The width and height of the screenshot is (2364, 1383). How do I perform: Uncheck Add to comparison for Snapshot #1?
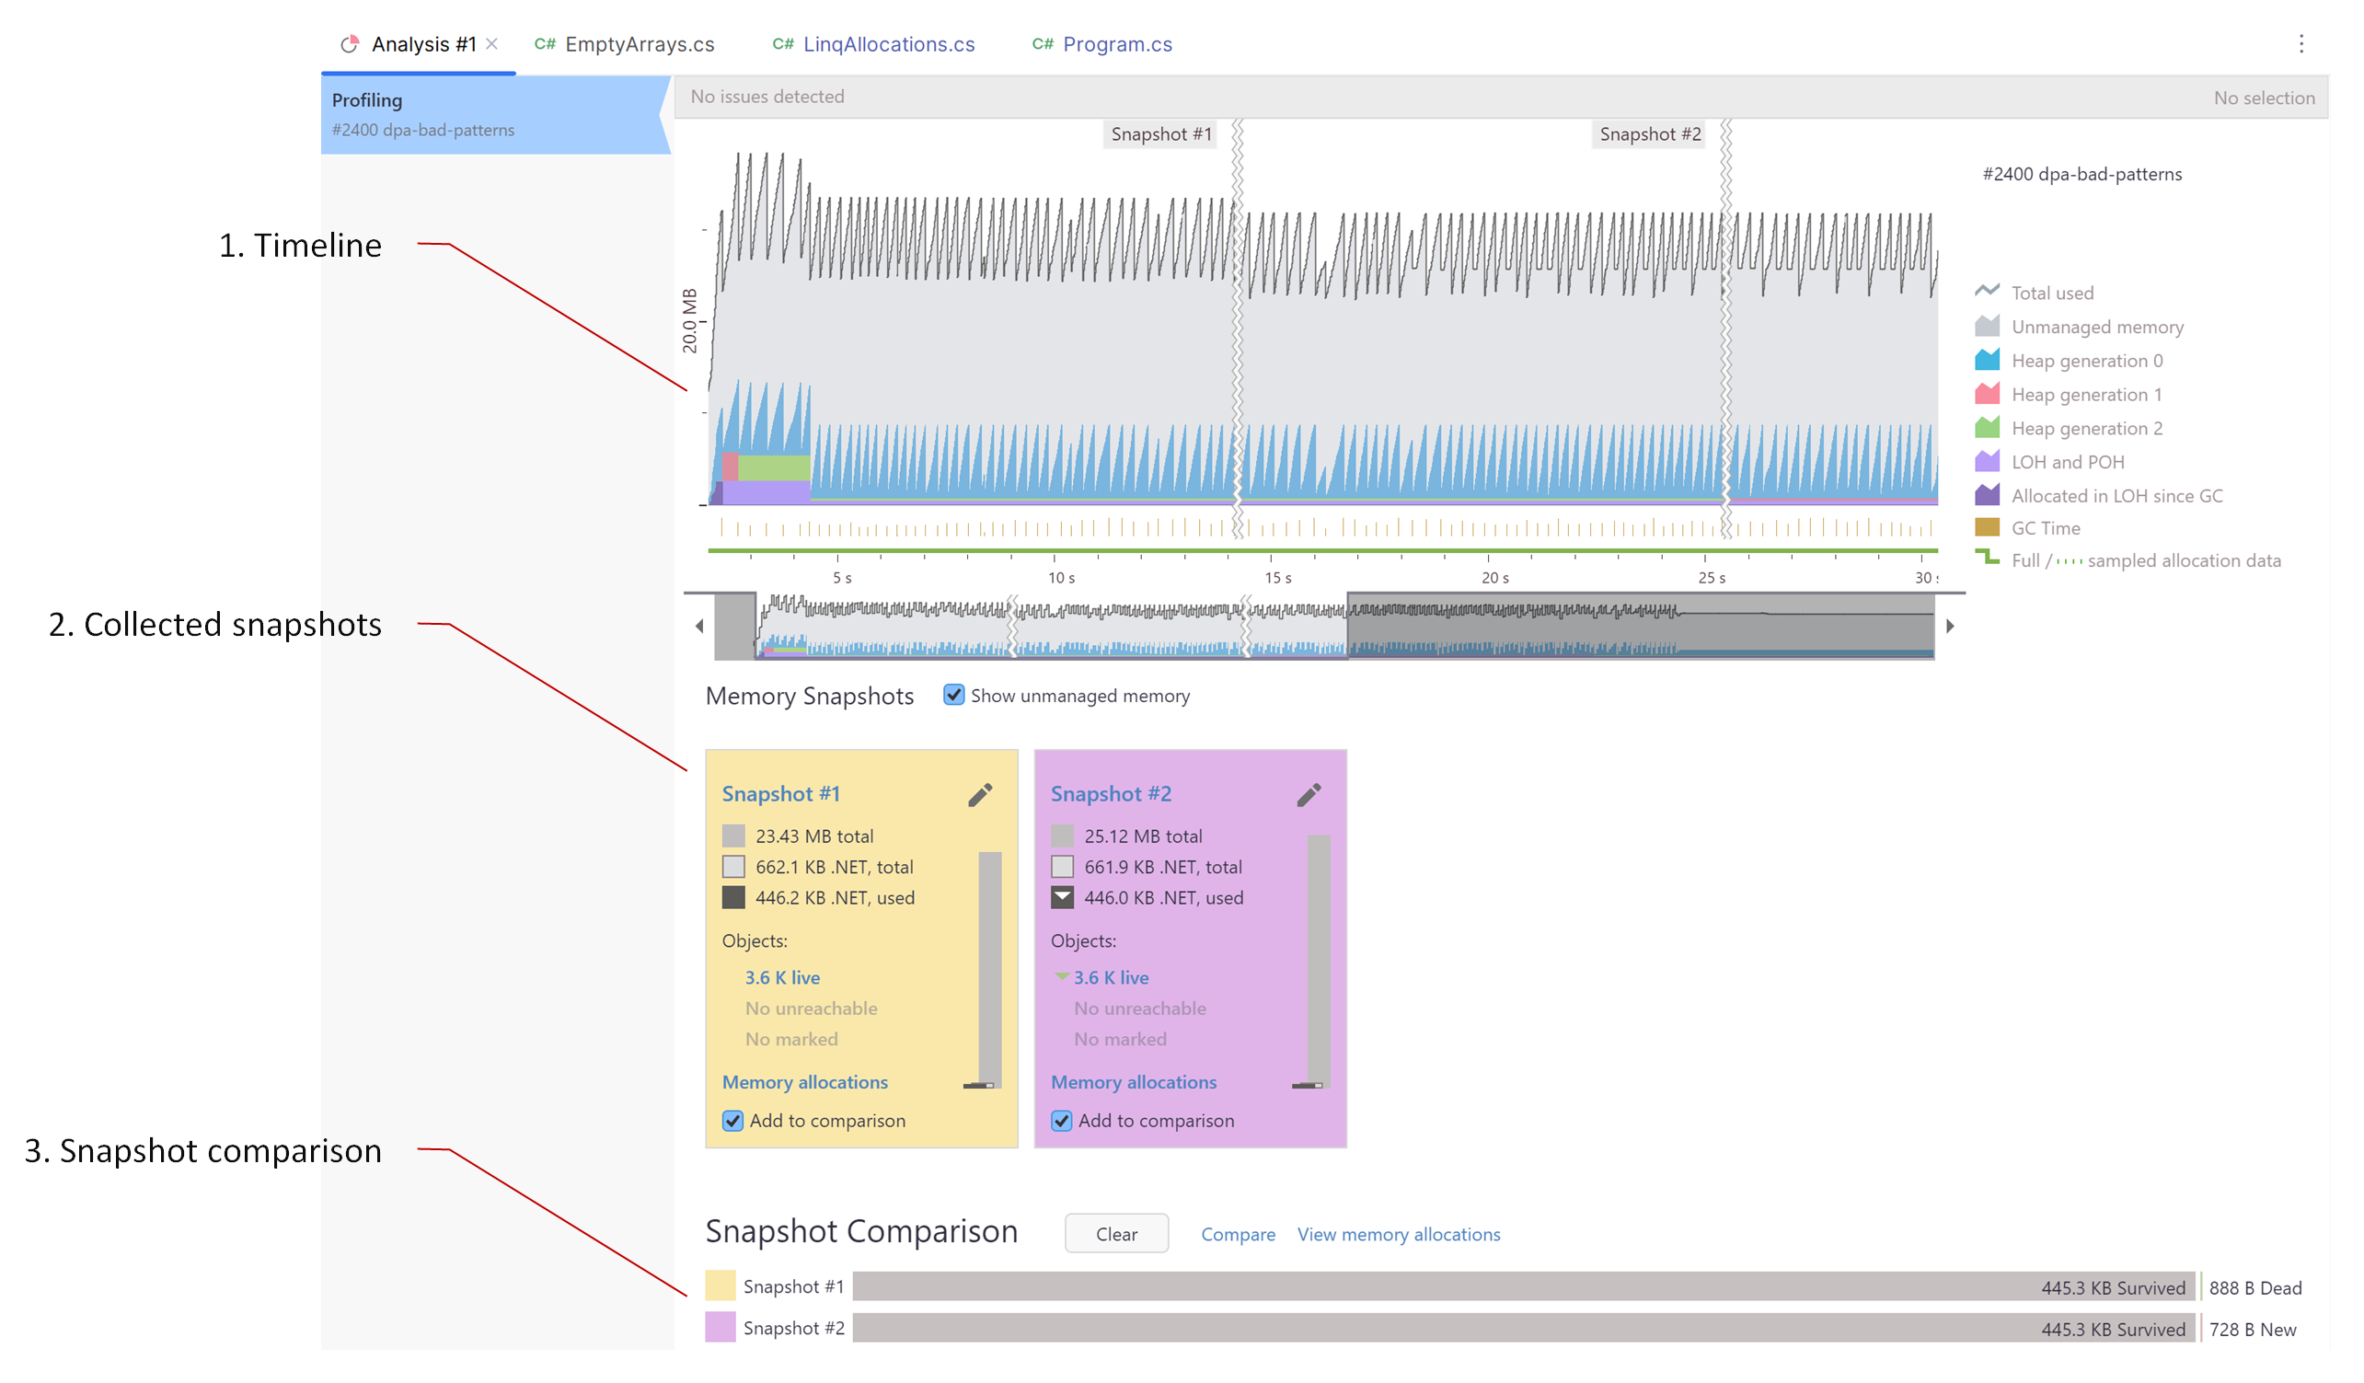pos(732,1120)
